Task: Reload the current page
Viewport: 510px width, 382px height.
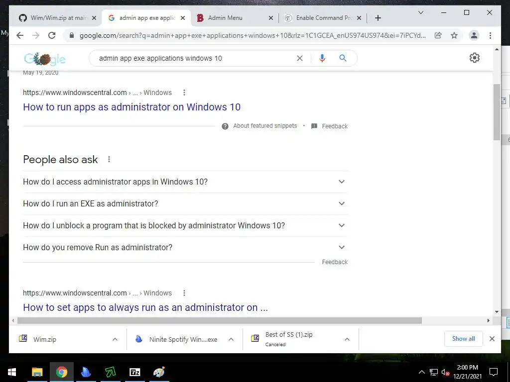Action: (52, 35)
